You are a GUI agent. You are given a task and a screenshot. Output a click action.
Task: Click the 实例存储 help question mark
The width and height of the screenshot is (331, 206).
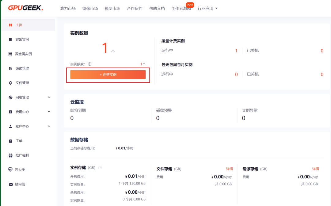(101, 167)
